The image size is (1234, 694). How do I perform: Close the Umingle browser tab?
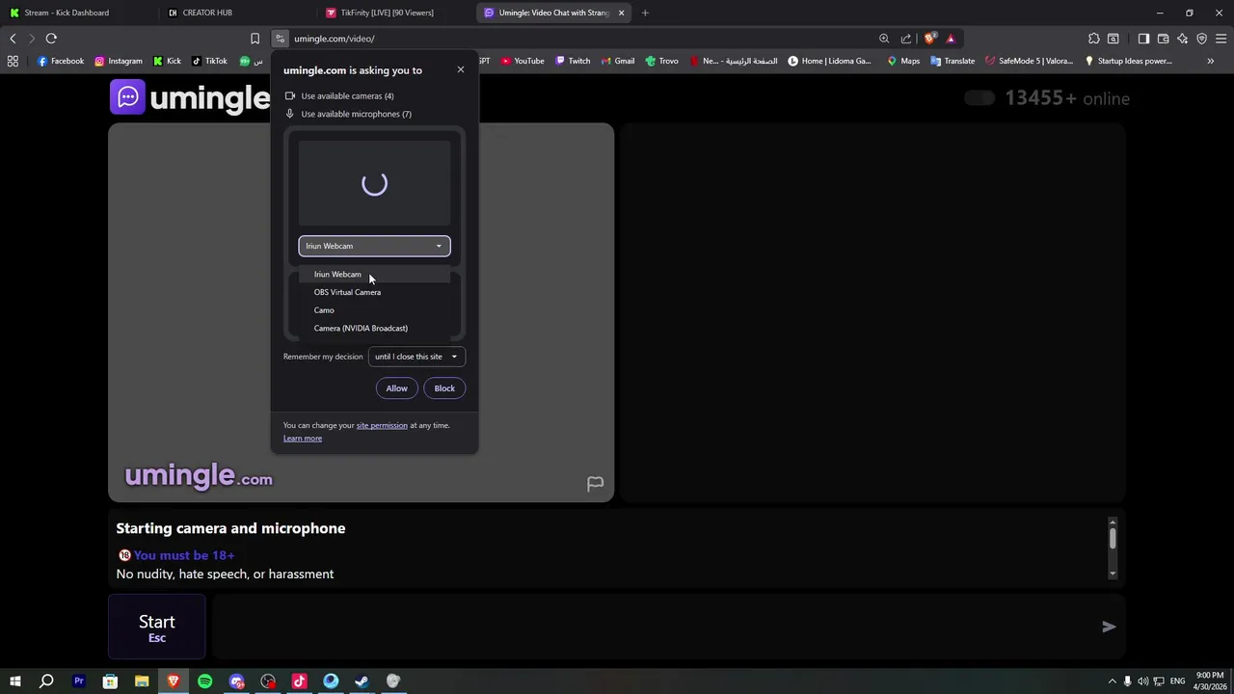(621, 13)
